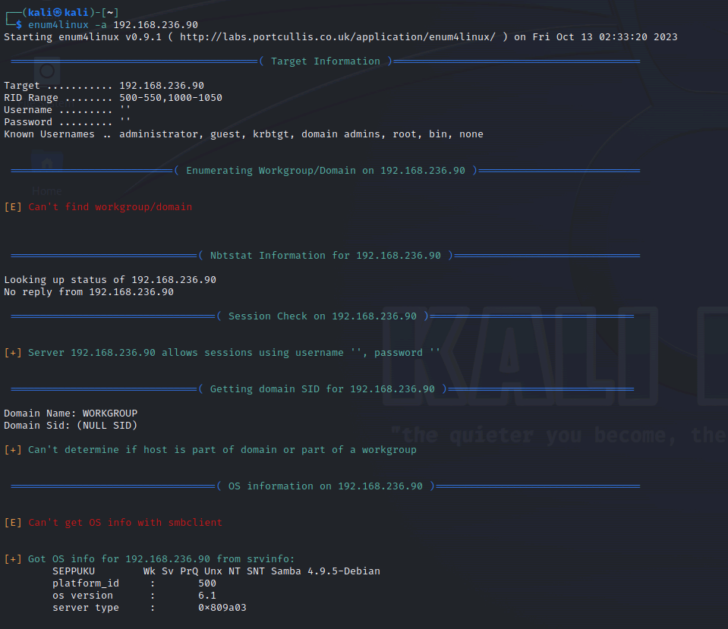Image resolution: width=728 pixels, height=629 pixels.
Task: Click the 'Password .........' line
Action: click(67, 121)
